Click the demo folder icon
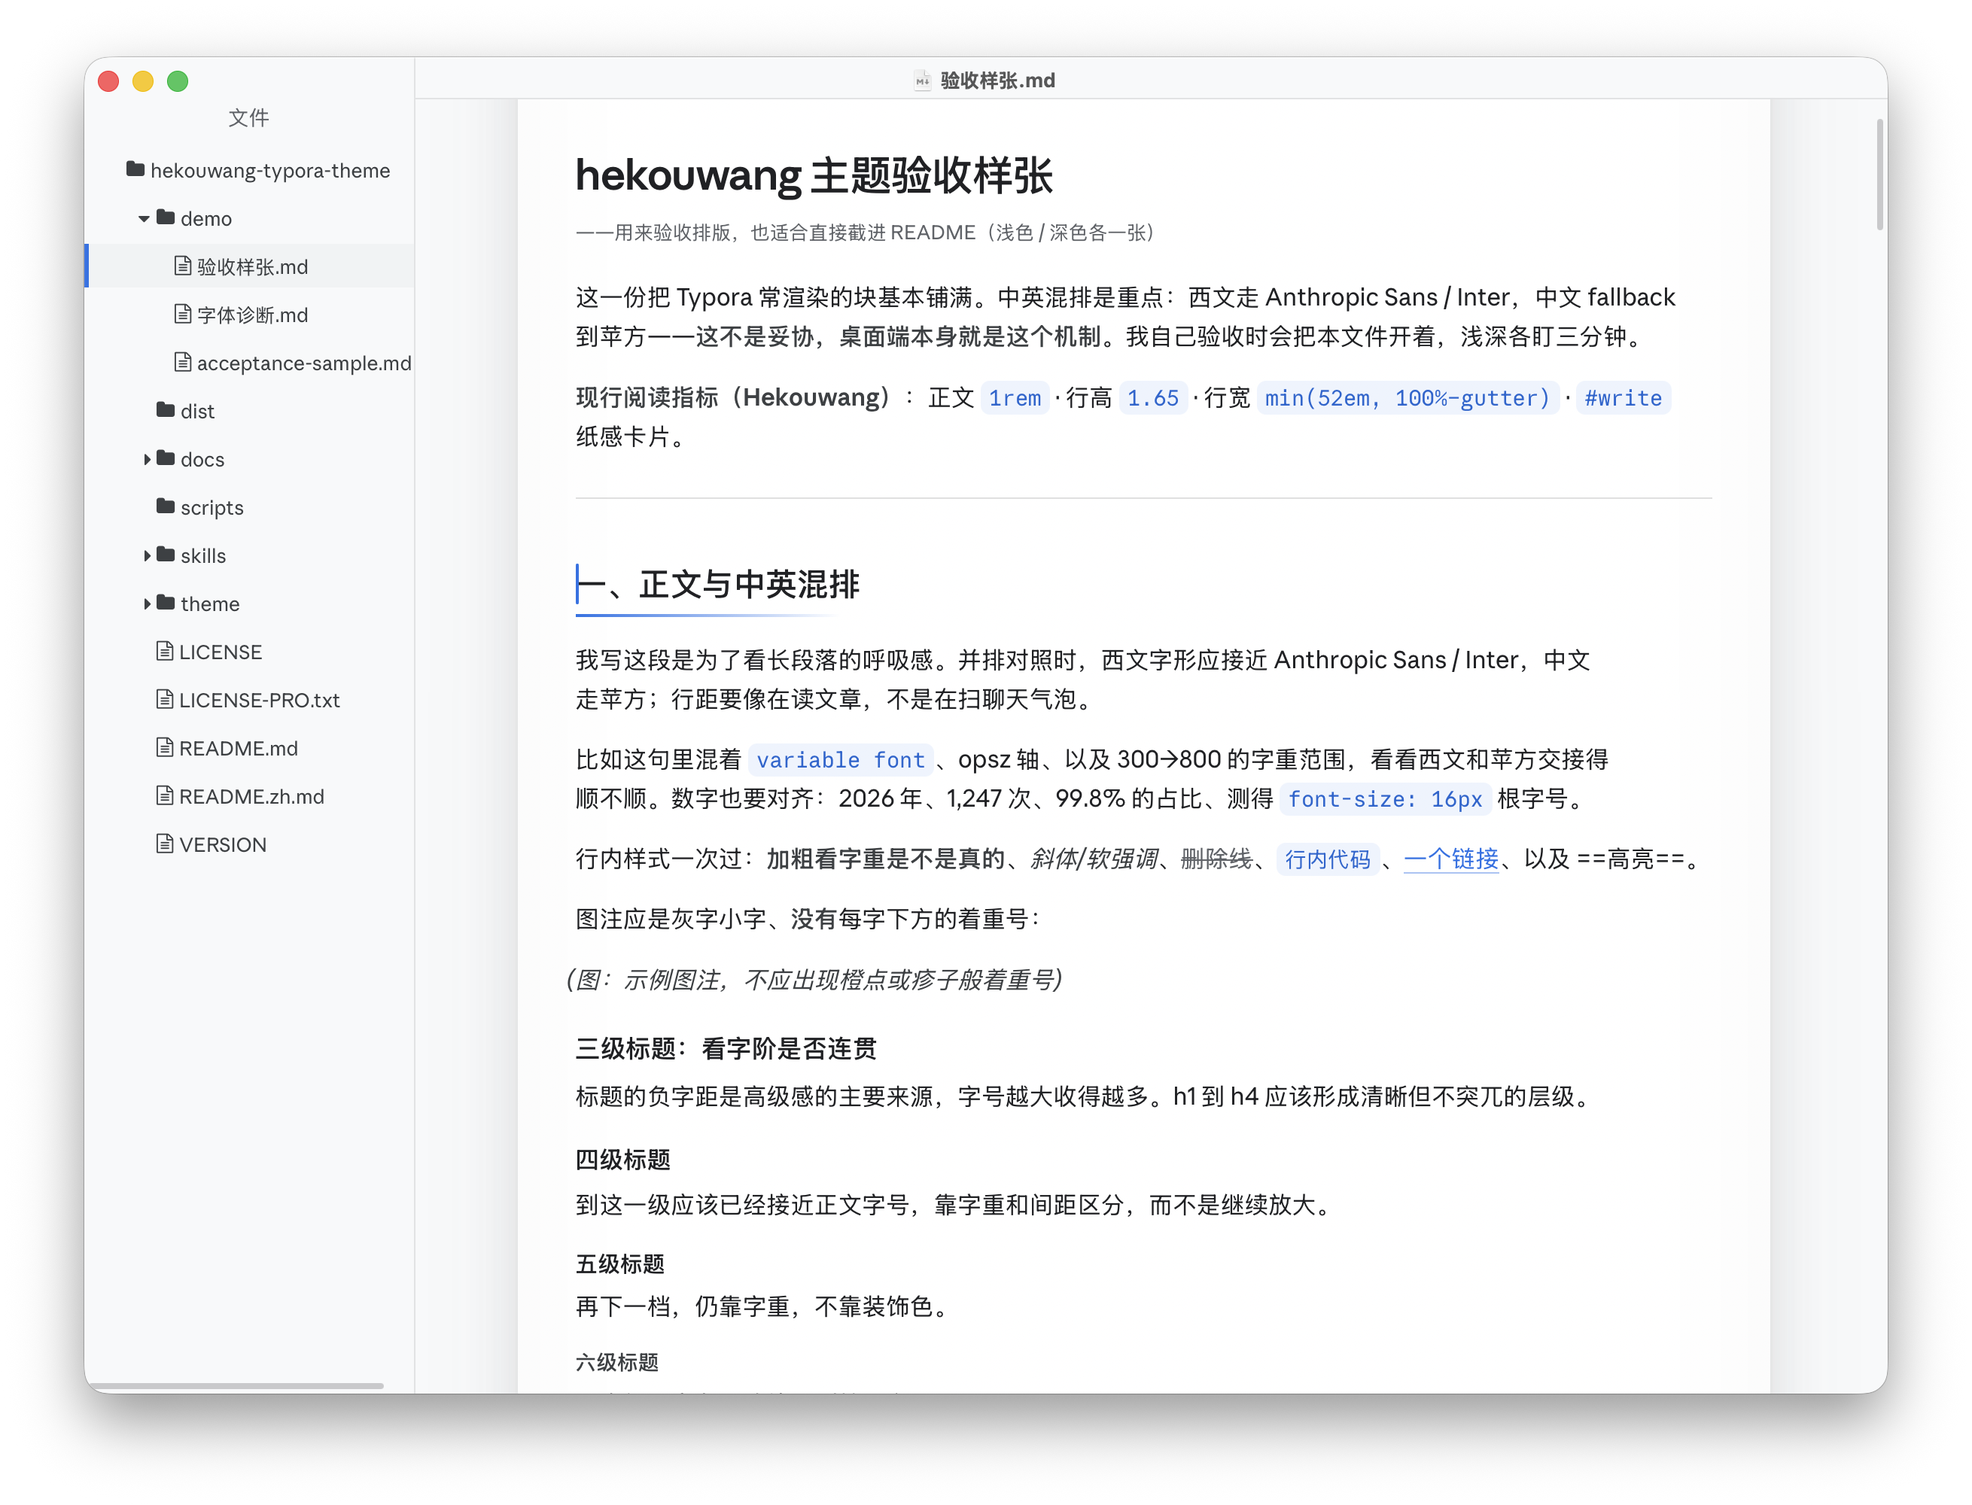The image size is (1972, 1505). point(166,217)
